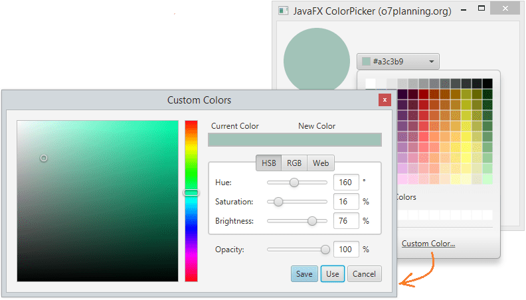Viewport: 526px width, 300px height.
Task: Click the color chip inside the #a3c3b9 combo box
Action: [x=366, y=61]
